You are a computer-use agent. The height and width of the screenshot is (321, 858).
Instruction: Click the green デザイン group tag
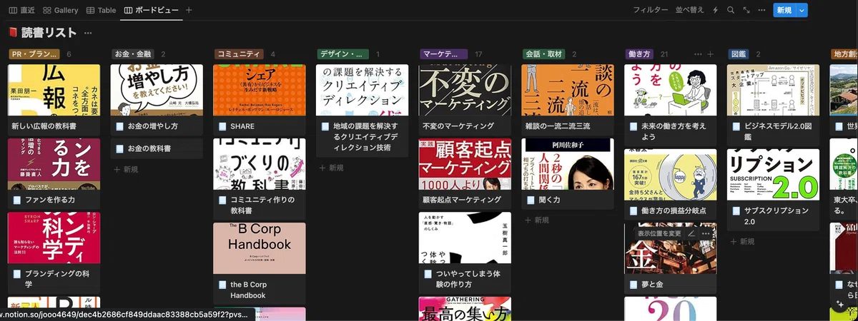tap(342, 53)
